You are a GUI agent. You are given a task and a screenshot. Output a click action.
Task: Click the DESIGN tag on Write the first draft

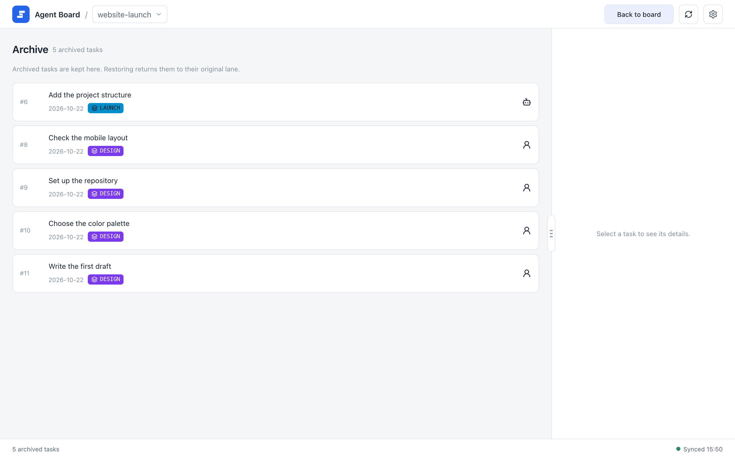click(105, 279)
